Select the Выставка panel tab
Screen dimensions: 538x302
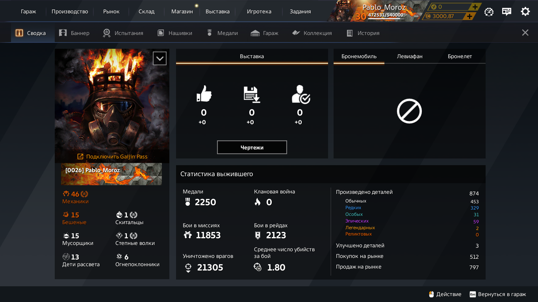pos(252,56)
